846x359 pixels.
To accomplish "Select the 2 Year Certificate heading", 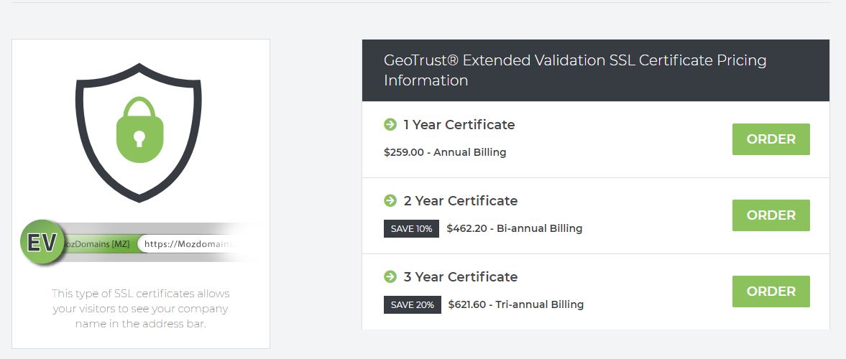I will pos(461,200).
